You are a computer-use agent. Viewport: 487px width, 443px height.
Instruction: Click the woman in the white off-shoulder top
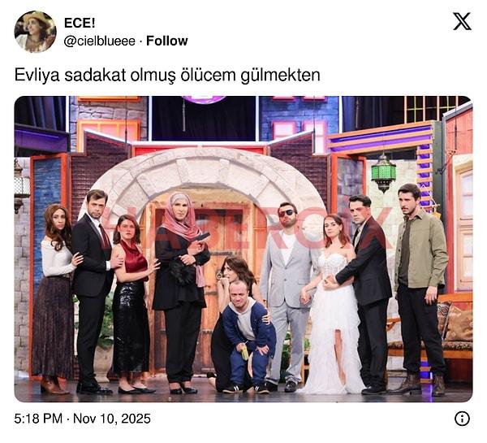pyautogui.click(x=55, y=298)
